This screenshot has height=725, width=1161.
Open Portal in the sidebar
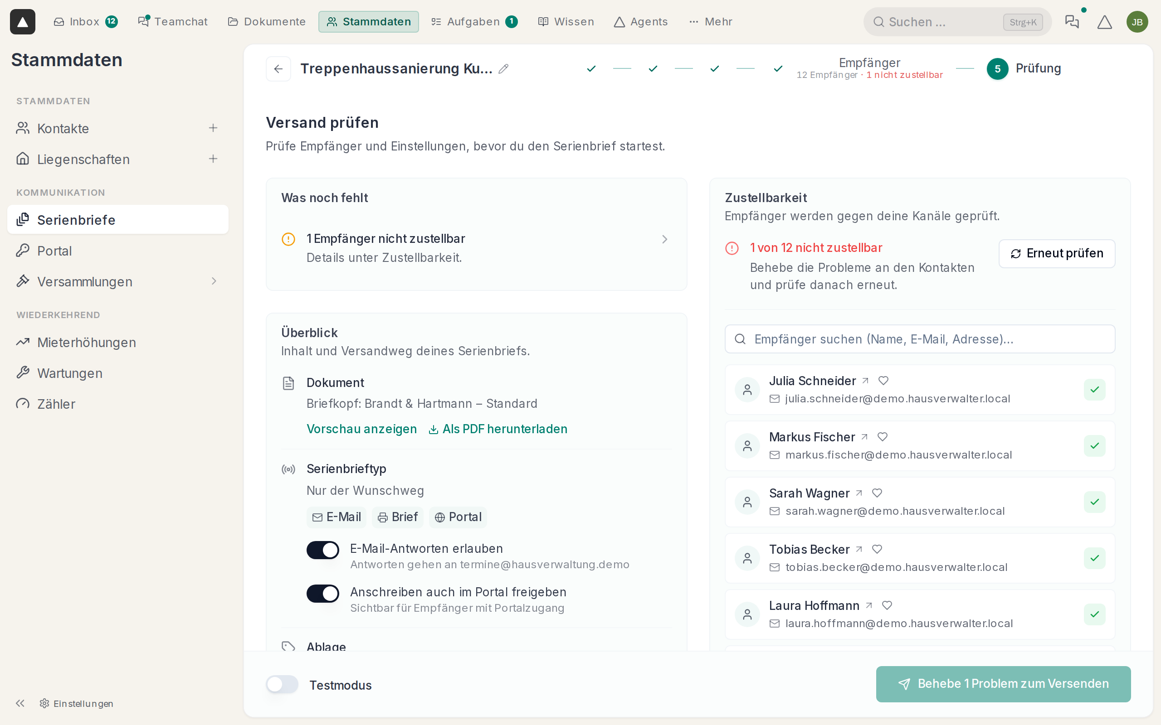point(117,251)
